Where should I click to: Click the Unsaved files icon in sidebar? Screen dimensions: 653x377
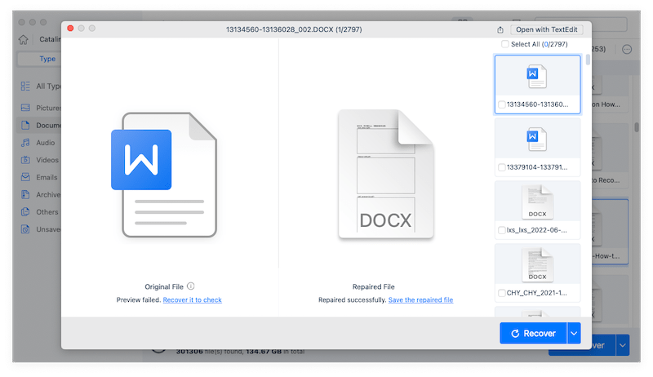click(25, 229)
